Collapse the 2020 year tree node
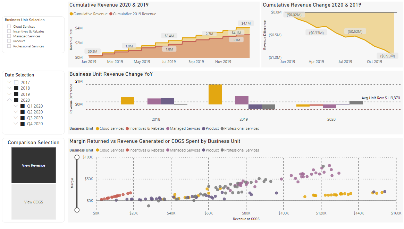Image resolution: width=404 pixels, height=229 pixels. coord(9,100)
